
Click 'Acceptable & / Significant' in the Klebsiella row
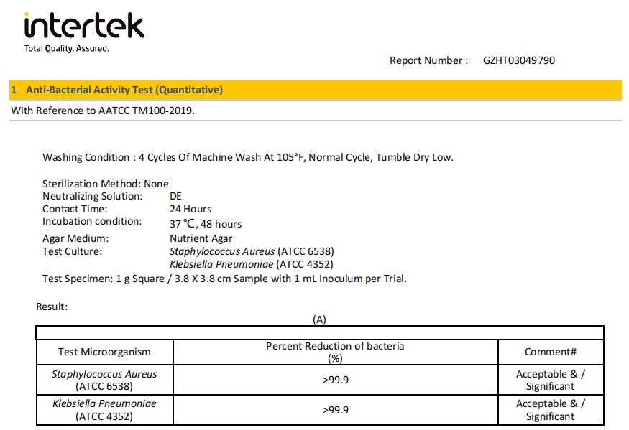click(x=551, y=410)
